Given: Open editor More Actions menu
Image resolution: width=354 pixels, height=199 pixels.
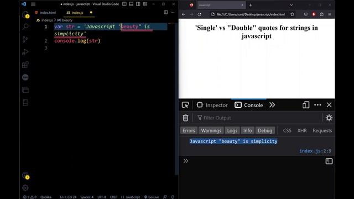Looking at the screenshot, I should tap(173, 12).
